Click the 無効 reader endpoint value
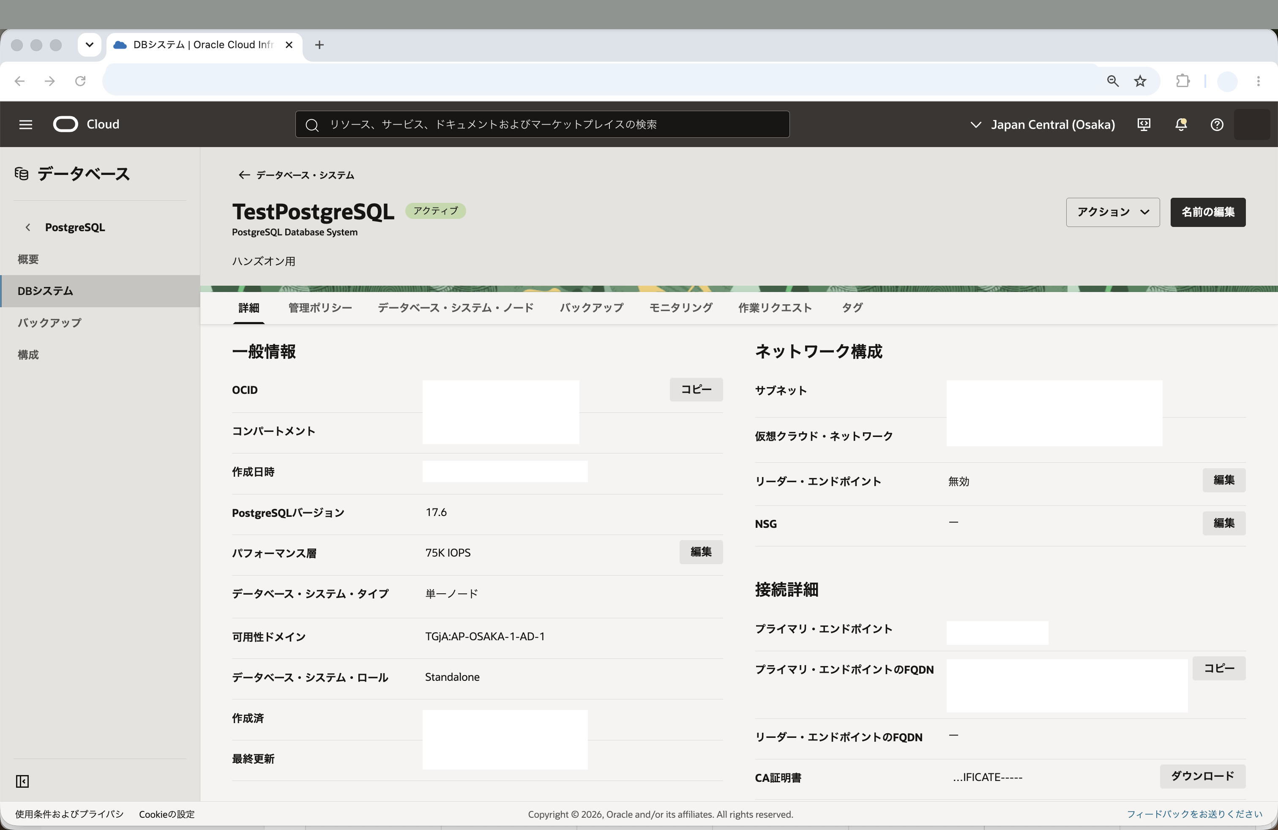Screen dimensions: 1278x830 pyautogui.click(x=958, y=482)
